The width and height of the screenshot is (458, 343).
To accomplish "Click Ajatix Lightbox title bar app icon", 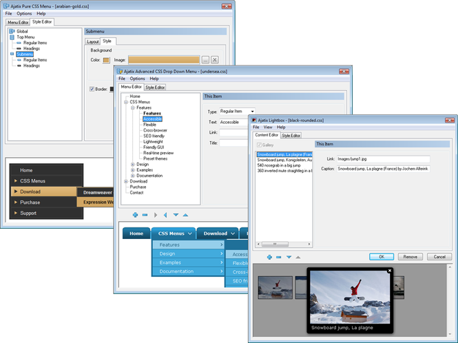I will pos(254,120).
